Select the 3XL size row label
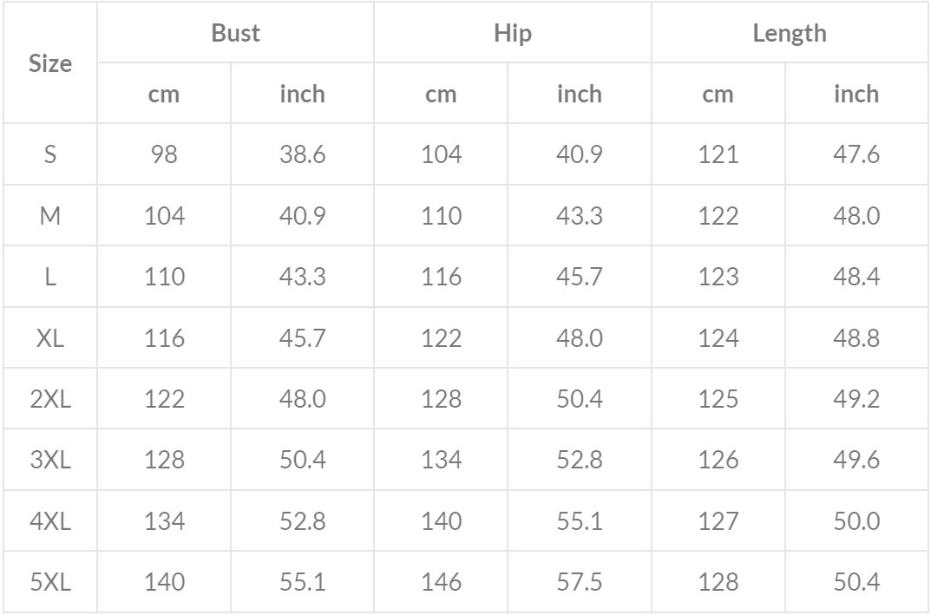Viewport: 931px width, 615px height. 50,460
